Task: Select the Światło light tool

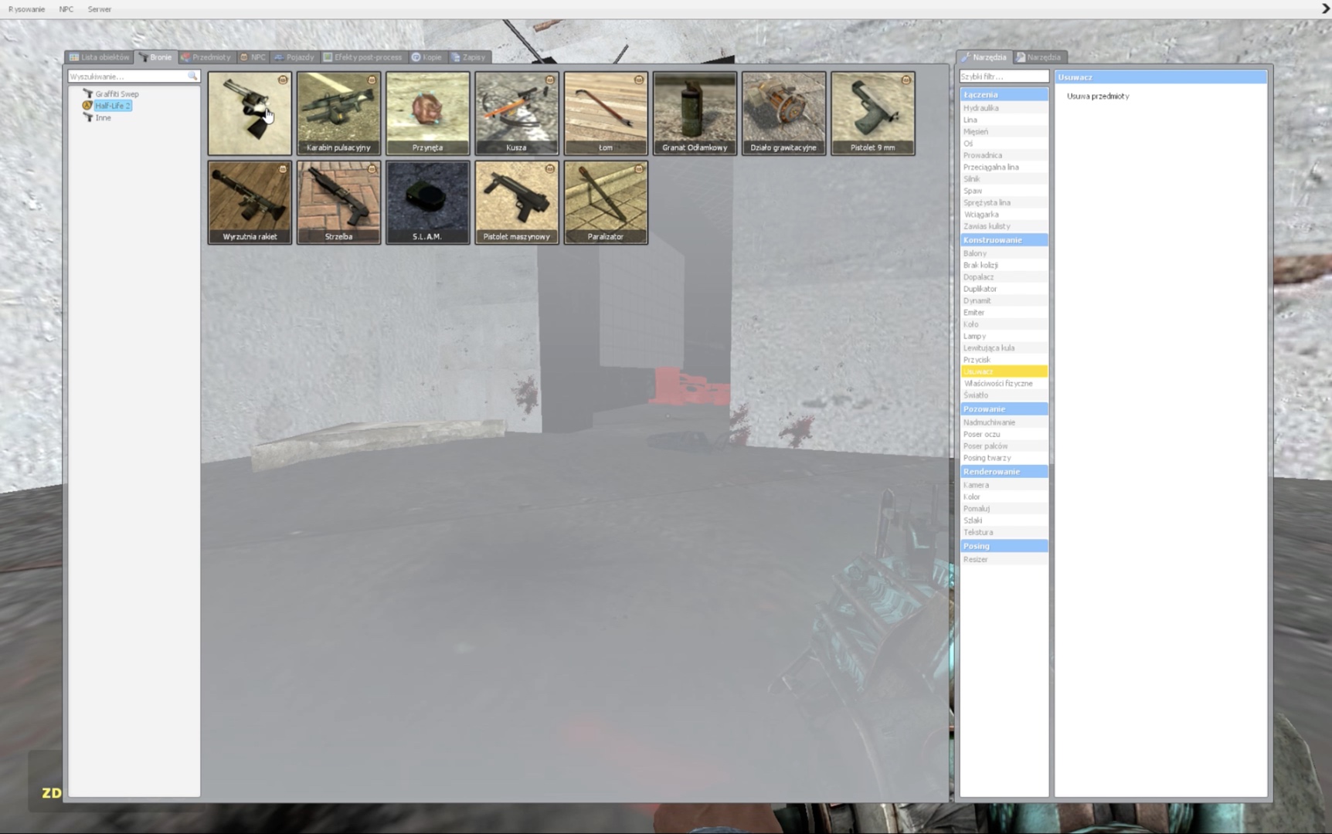Action: tap(1004, 395)
